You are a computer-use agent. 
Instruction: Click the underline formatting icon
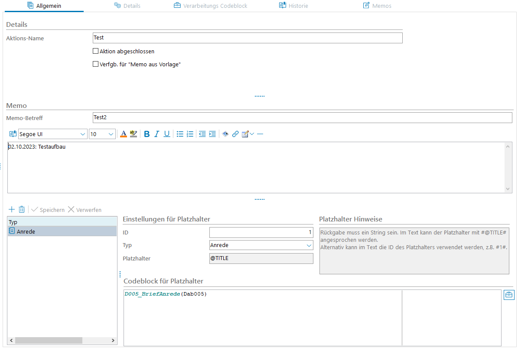[167, 134]
